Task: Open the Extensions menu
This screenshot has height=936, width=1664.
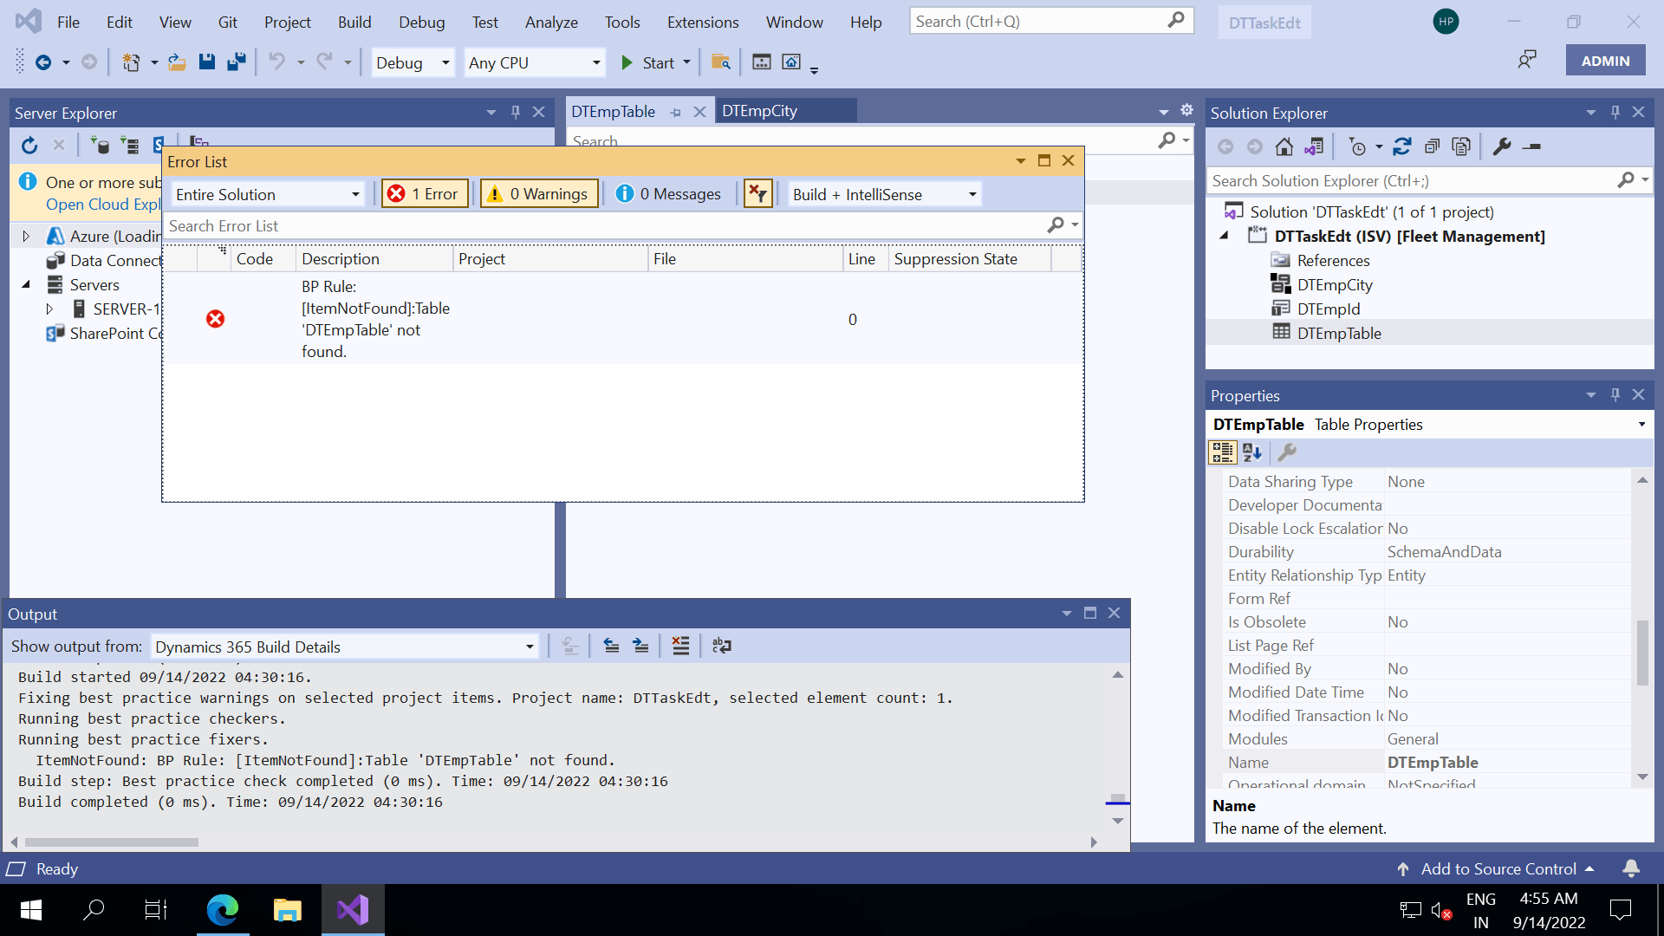Action: (x=703, y=23)
